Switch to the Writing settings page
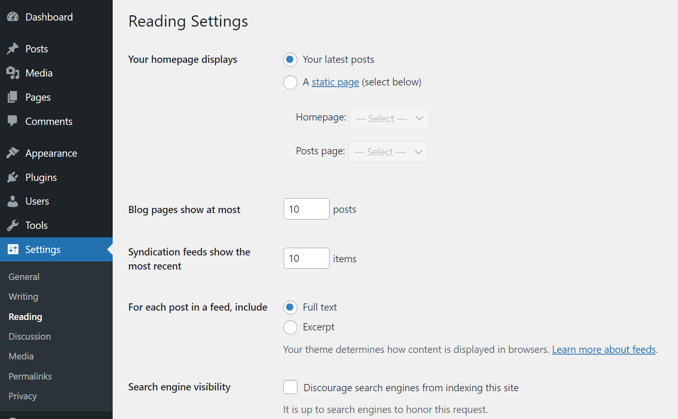 pos(23,297)
